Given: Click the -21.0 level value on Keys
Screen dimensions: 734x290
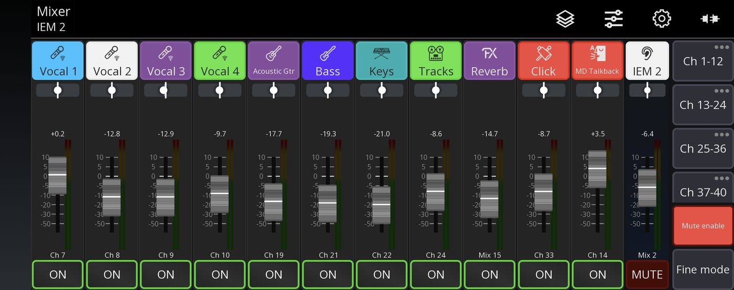Looking at the screenshot, I should 382,134.
